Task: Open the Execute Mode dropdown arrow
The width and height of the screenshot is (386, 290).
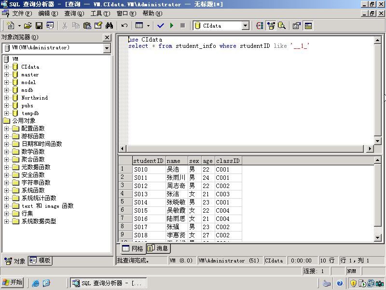Action: point(148,26)
